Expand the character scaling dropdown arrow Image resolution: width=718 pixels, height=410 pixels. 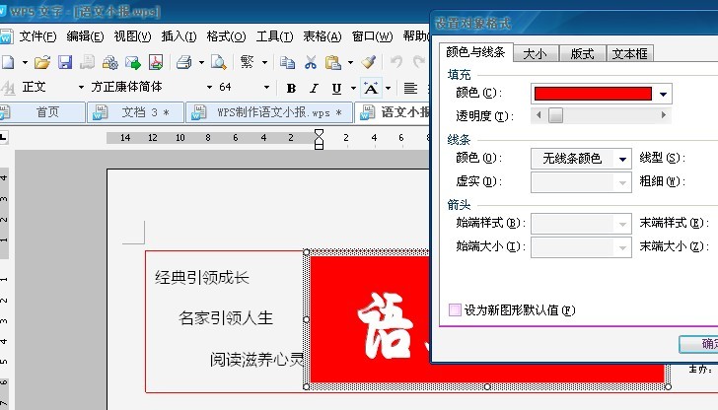pos(388,88)
